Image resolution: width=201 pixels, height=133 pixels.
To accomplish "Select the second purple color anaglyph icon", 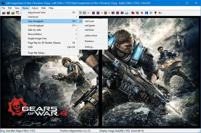I will (x=98, y=13).
